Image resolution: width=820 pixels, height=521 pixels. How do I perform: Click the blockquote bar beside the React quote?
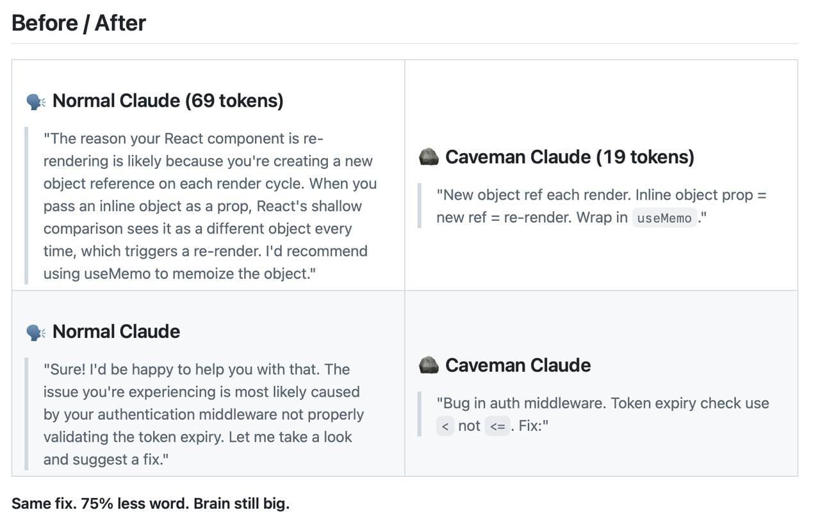point(26,206)
